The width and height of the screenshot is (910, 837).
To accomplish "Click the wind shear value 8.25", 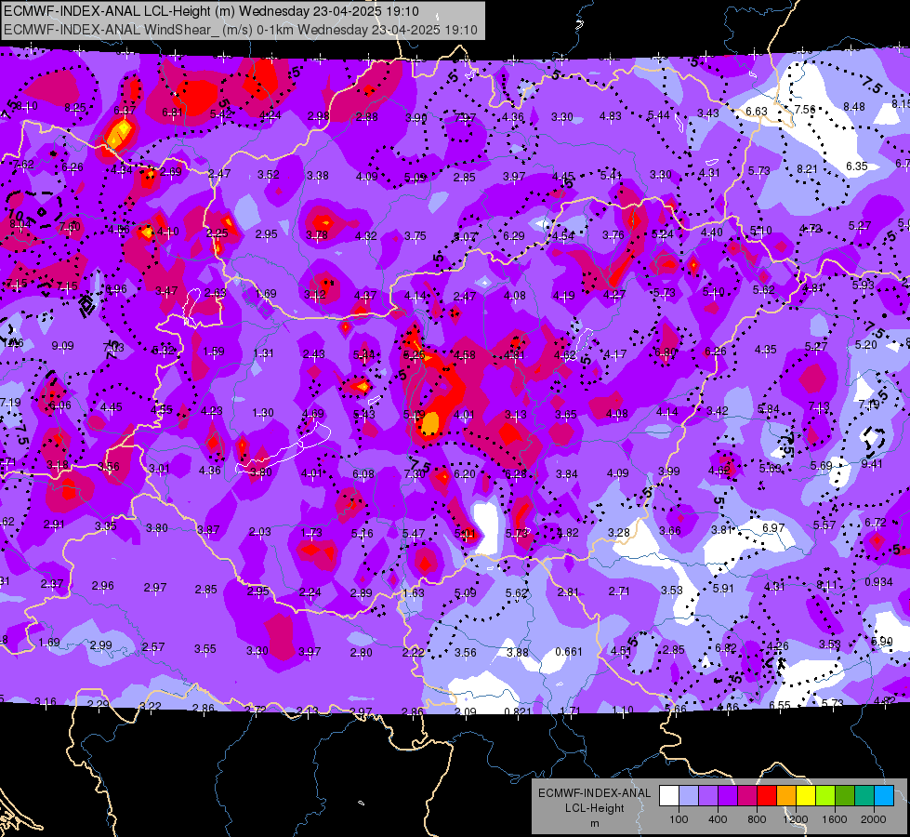I will [x=75, y=108].
